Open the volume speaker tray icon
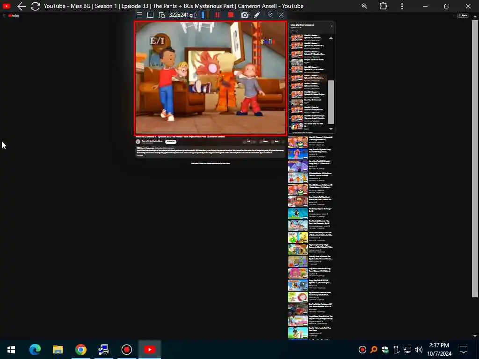This screenshot has width=479, height=359. coord(419,350)
